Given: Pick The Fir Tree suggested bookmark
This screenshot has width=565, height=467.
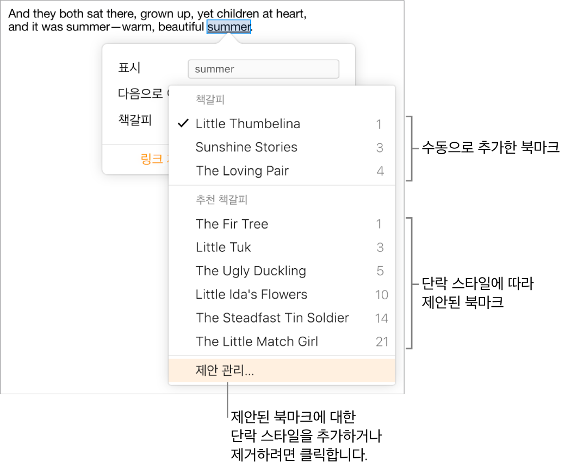Looking at the screenshot, I should [232, 224].
